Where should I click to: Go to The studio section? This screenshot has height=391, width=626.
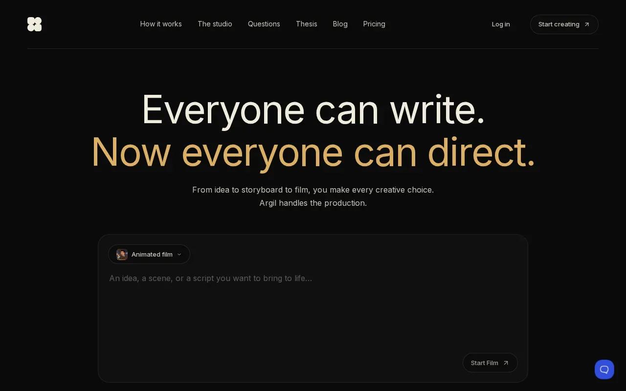click(x=215, y=24)
